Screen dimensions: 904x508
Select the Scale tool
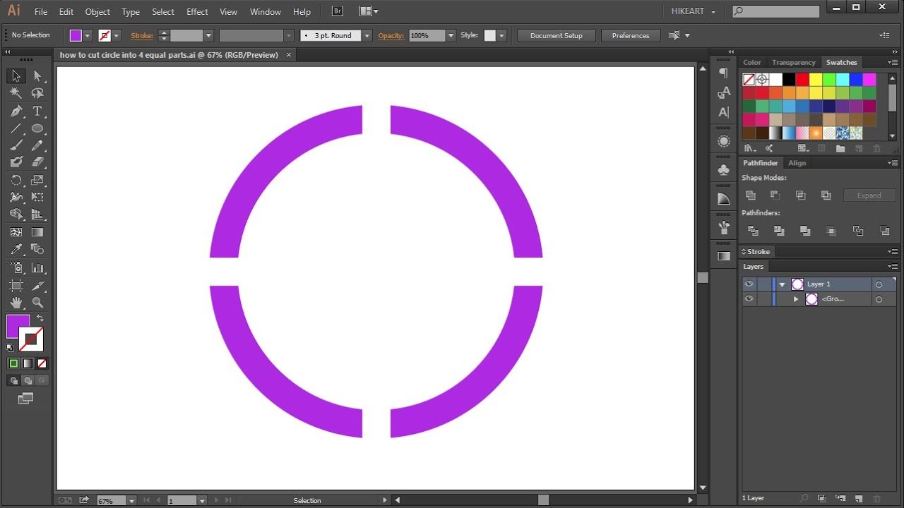pos(37,181)
